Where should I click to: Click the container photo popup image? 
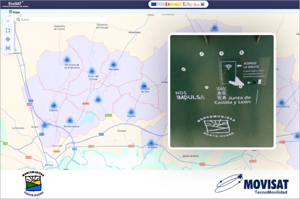point(222,91)
